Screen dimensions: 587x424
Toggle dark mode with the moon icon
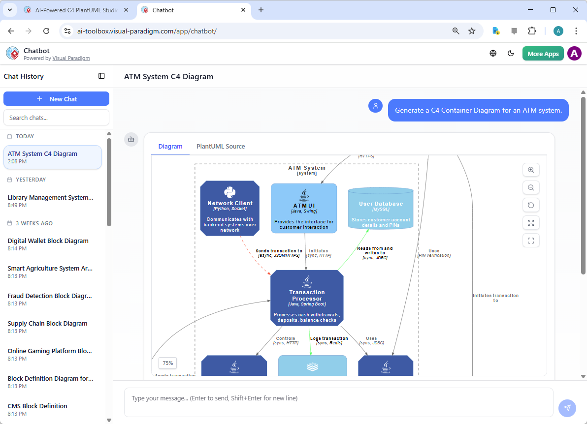511,53
